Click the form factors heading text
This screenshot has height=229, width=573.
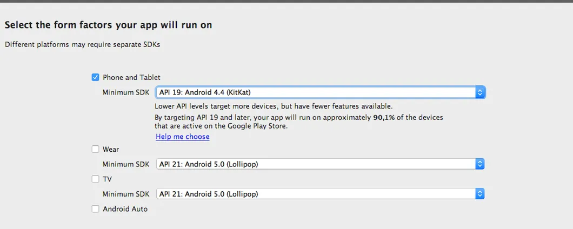[x=108, y=25]
